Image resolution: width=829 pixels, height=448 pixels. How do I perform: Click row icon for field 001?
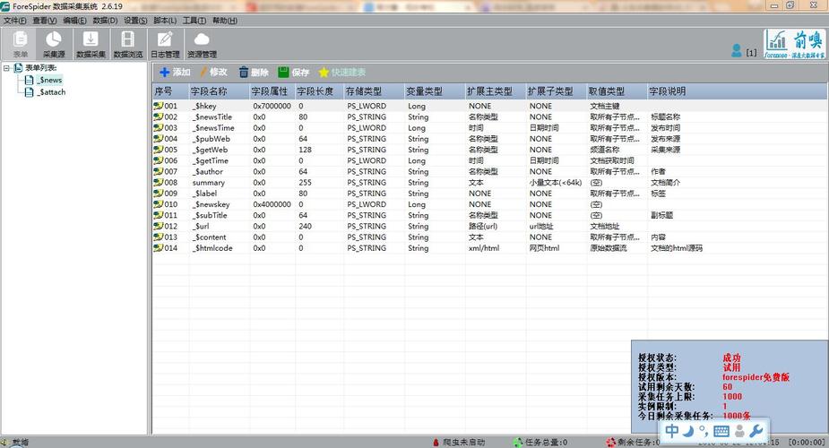tap(158, 106)
